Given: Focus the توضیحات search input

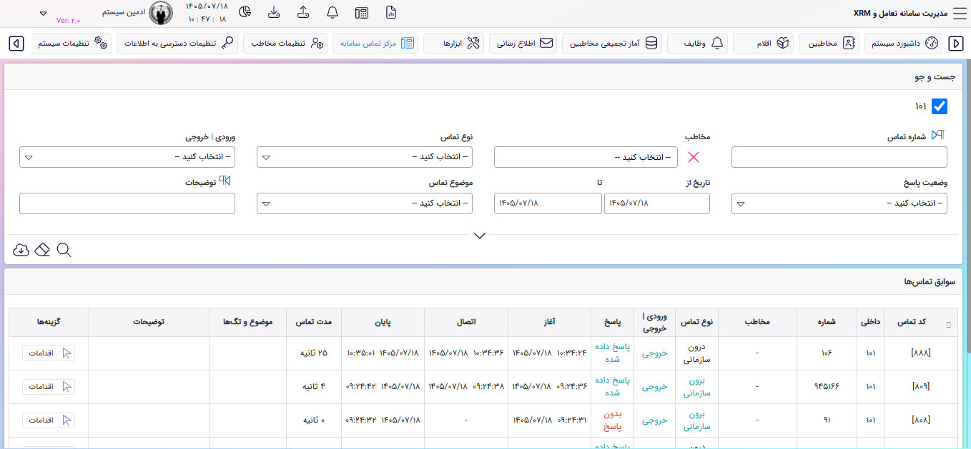Looking at the screenshot, I should click(x=127, y=203).
